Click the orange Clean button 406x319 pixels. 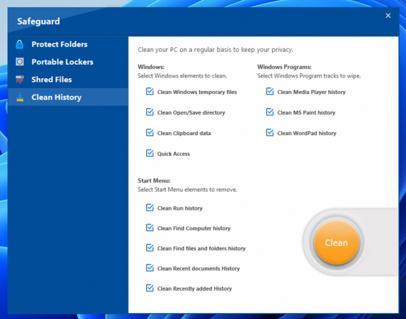click(x=337, y=242)
